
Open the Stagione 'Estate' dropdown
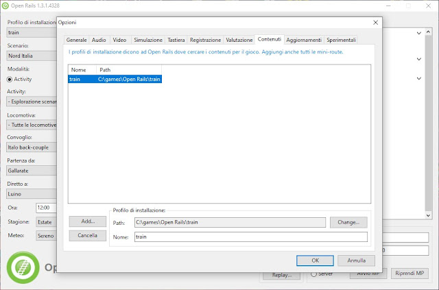coord(46,222)
